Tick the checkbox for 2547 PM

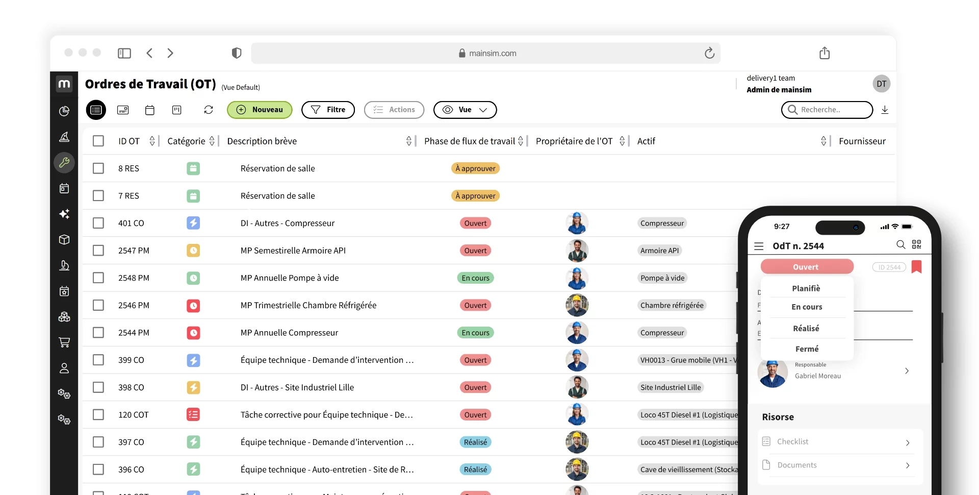98,251
